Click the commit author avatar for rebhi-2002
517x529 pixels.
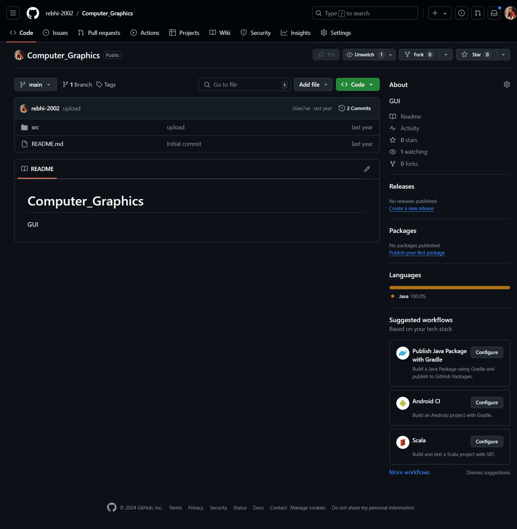coord(24,108)
